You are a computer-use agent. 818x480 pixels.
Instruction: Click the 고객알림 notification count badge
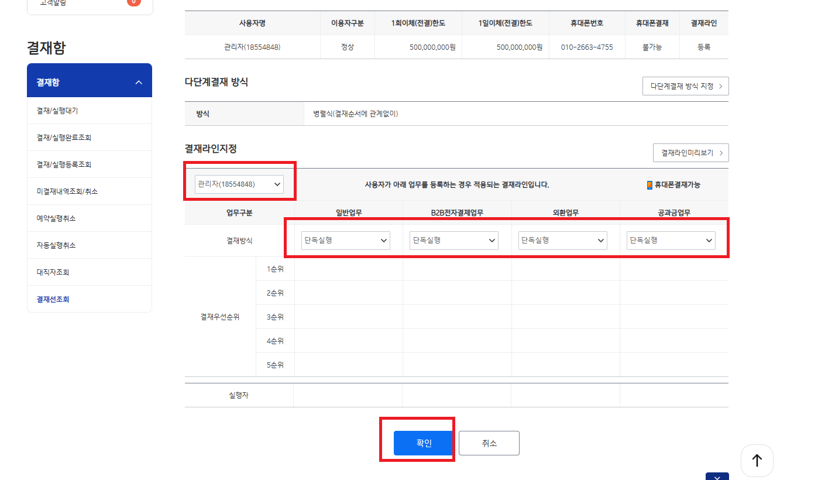pos(133,2)
